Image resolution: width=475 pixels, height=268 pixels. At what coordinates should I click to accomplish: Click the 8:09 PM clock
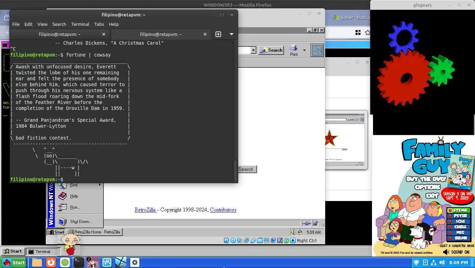459,262
